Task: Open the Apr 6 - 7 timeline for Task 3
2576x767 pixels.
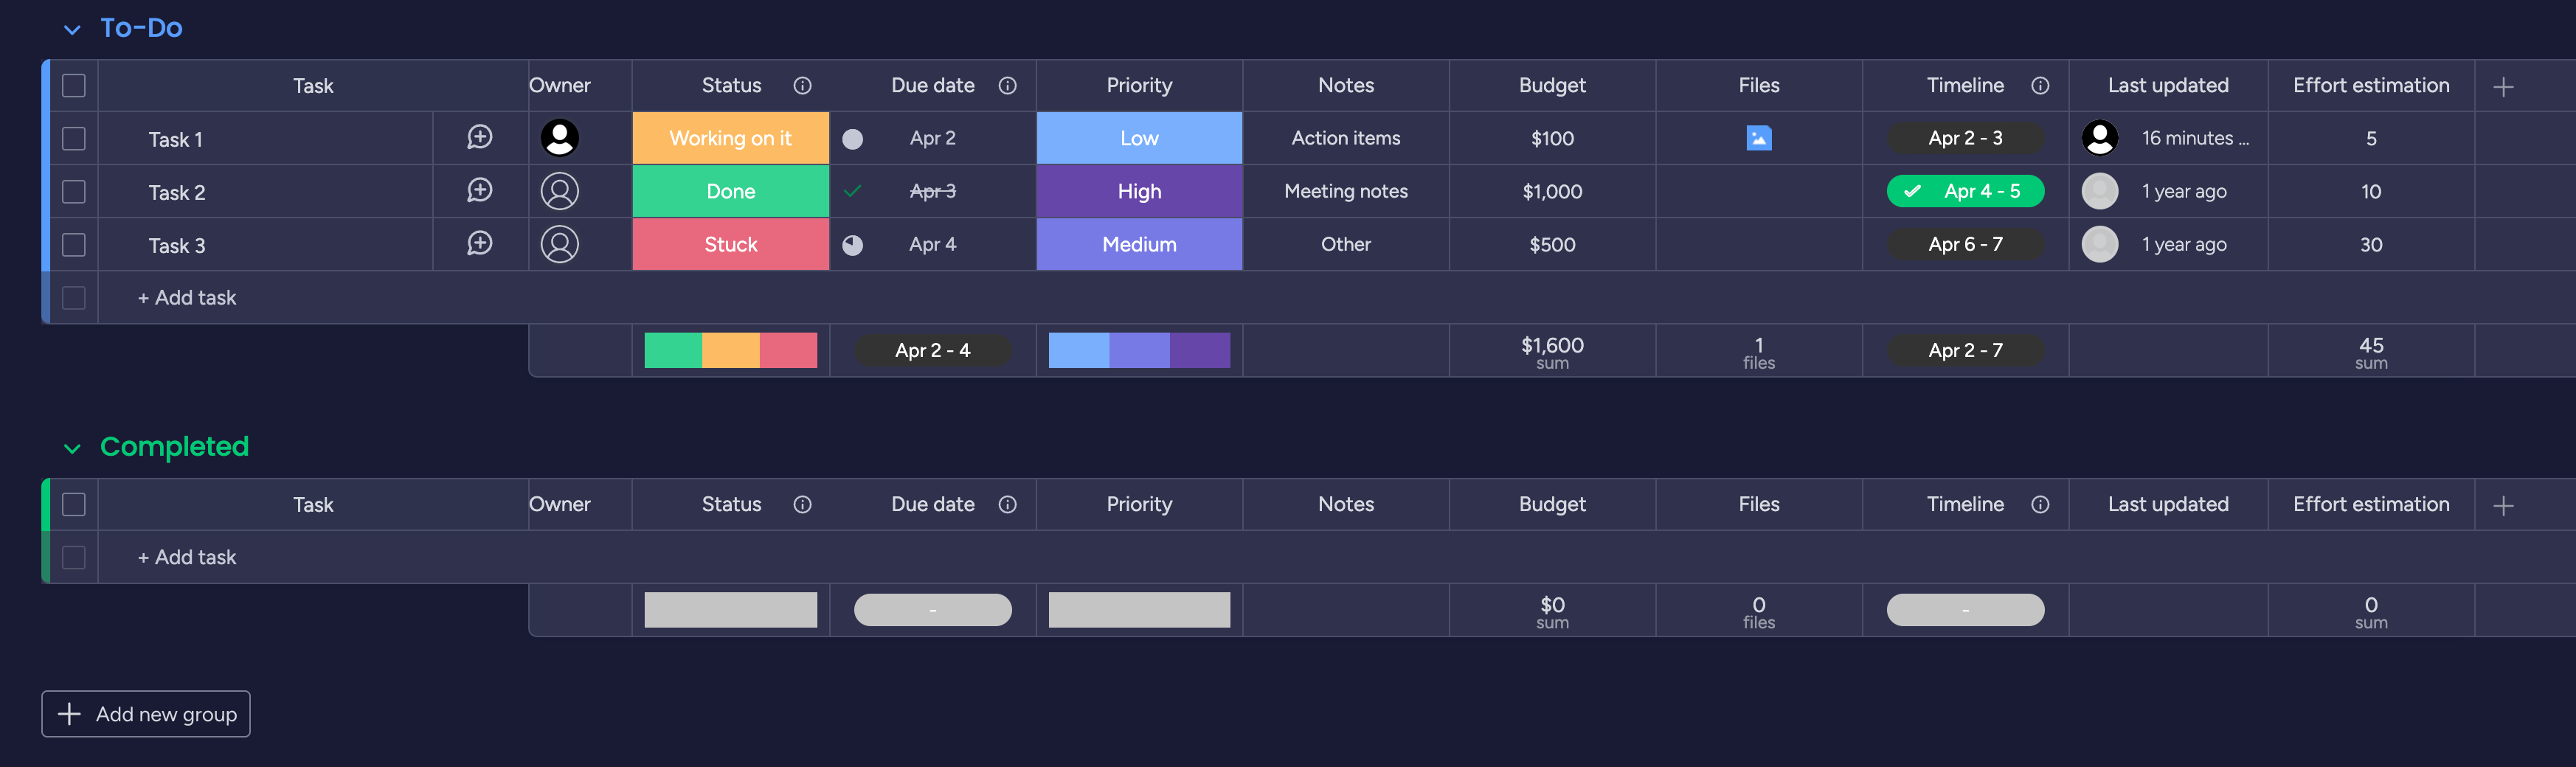Action: tap(1965, 244)
